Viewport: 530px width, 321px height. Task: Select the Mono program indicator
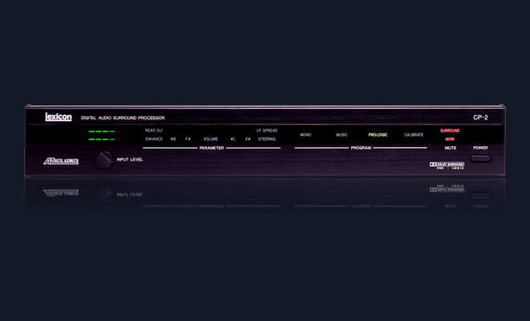pyautogui.click(x=306, y=135)
